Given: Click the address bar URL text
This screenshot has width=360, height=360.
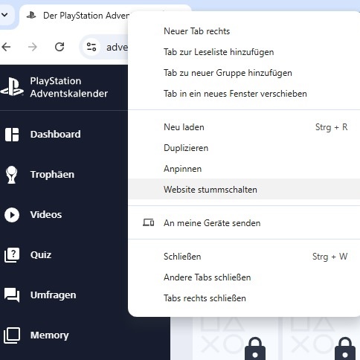Looking at the screenshot, I should [x=117, y=47].
